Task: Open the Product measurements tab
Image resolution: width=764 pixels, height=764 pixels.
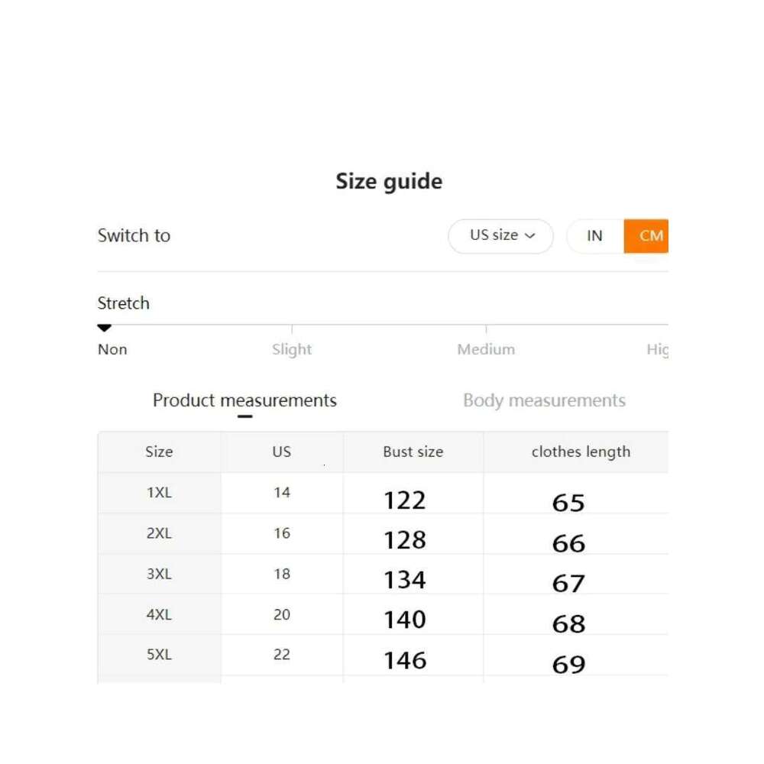Action: 244,400
